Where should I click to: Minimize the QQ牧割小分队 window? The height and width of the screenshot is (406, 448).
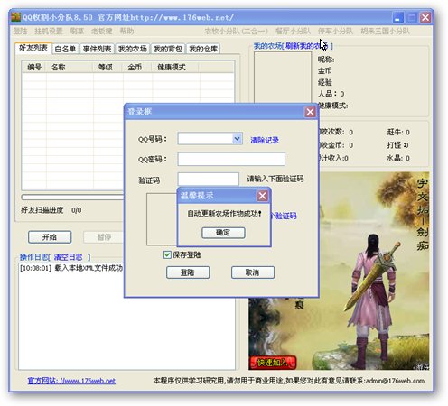[x=398, y=17]
